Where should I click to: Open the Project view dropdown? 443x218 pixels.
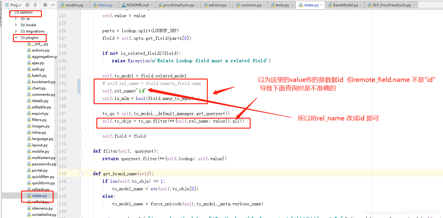(13, 5)
